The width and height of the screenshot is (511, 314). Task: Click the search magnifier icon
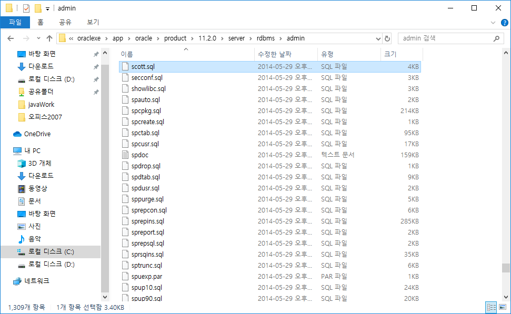(496, 38)
